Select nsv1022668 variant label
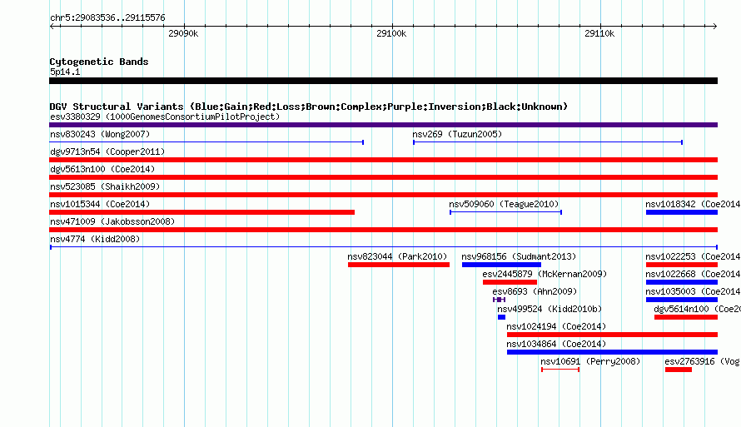This screenshot has height=427, width=741. point(693,274)
